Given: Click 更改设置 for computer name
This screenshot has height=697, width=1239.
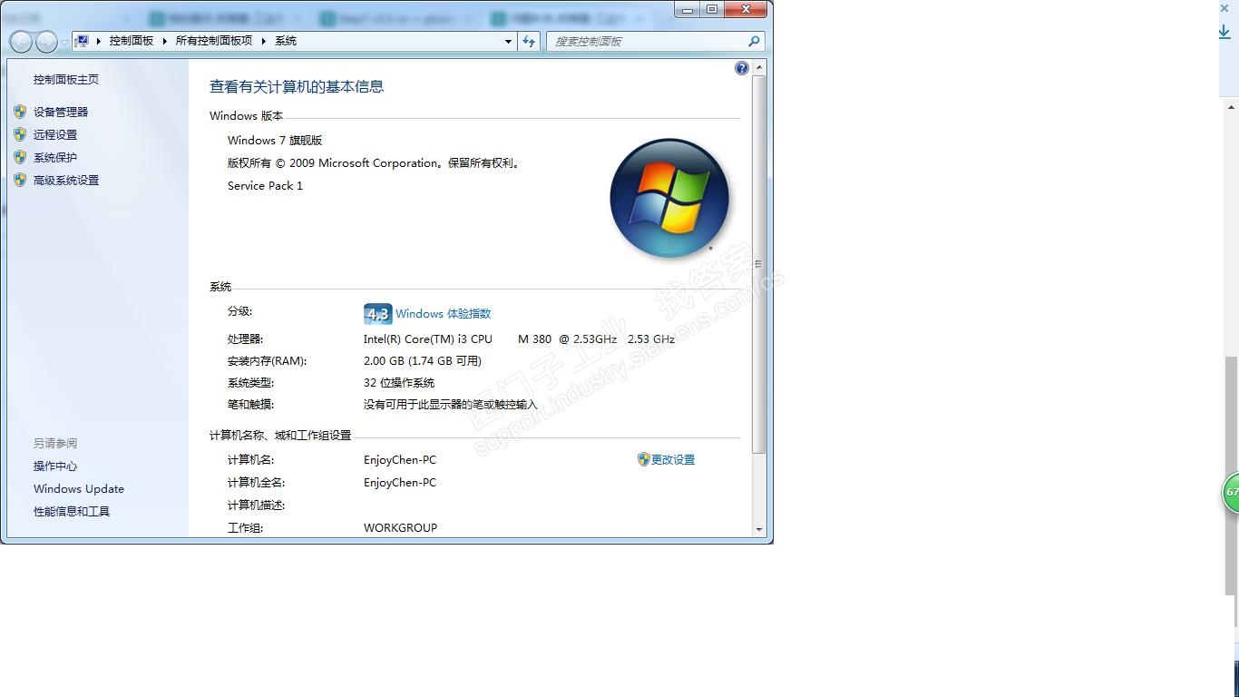Looking at the screenshot, I should click(x=673, y=460).
